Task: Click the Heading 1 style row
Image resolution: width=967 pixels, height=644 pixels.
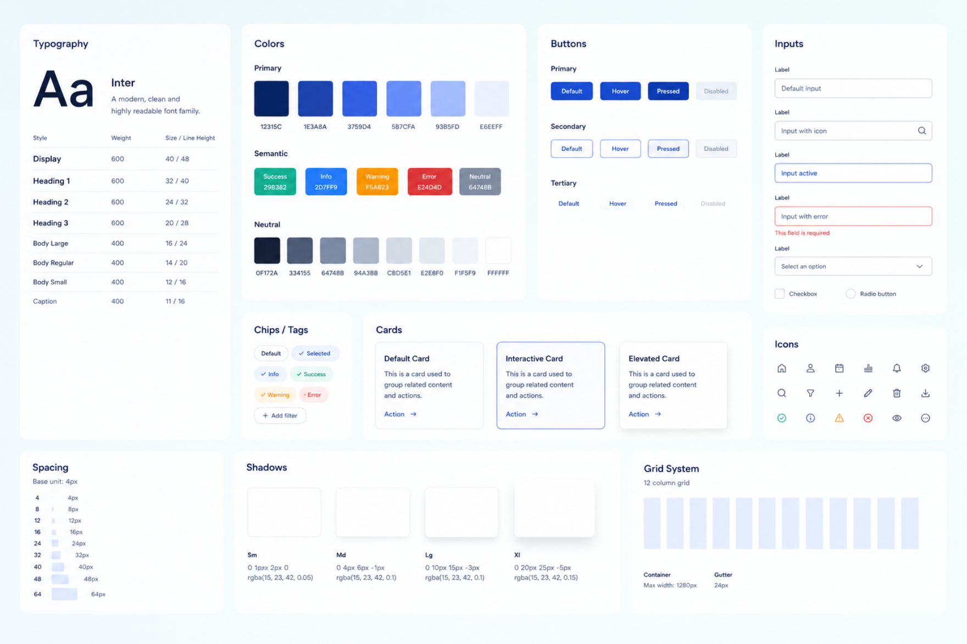Action: tap(125, 181)
